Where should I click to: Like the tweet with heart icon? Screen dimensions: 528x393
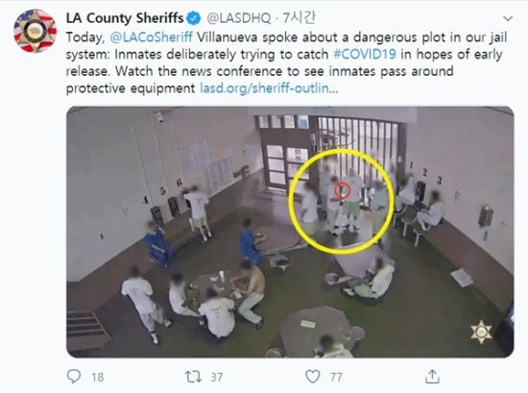click(313, 377)
